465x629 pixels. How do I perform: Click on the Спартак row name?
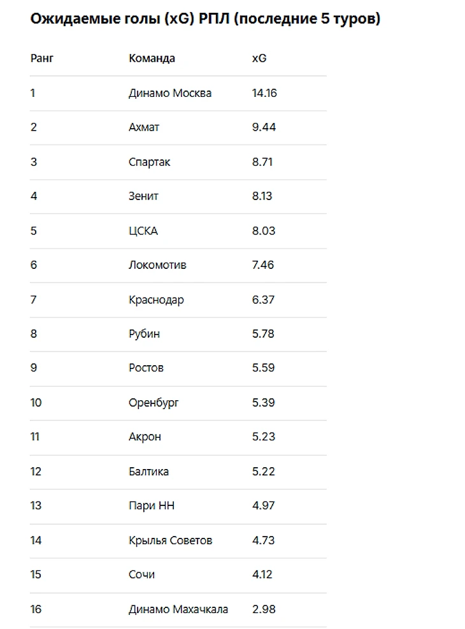(150, 162)
